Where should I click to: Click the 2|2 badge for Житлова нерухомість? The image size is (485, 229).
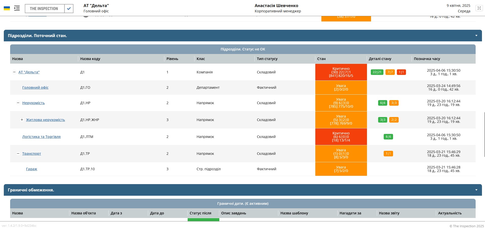tap(394, 120)
